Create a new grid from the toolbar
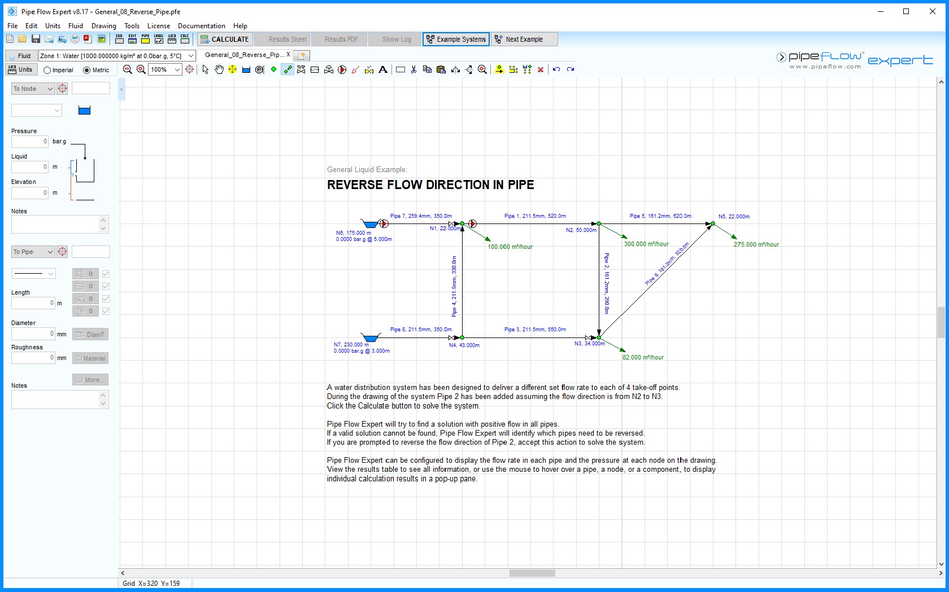Screen dimensions: 949x592 click(10, 39)
